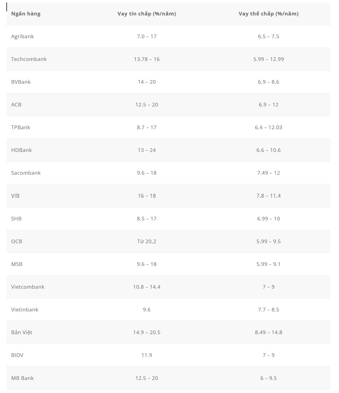Click ACB mortgage rate 6.9 – 12
The image size is (339, 393).
coord(269,105)
